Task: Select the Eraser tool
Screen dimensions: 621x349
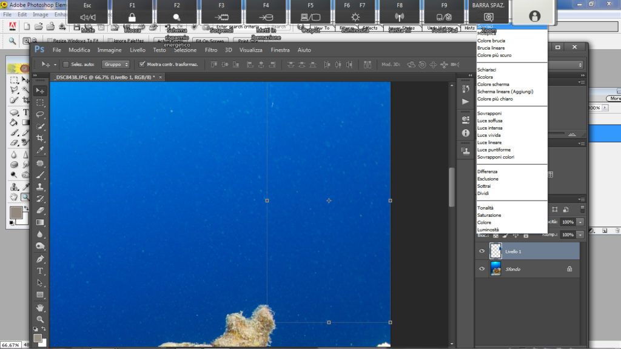Action: point(40,210)
